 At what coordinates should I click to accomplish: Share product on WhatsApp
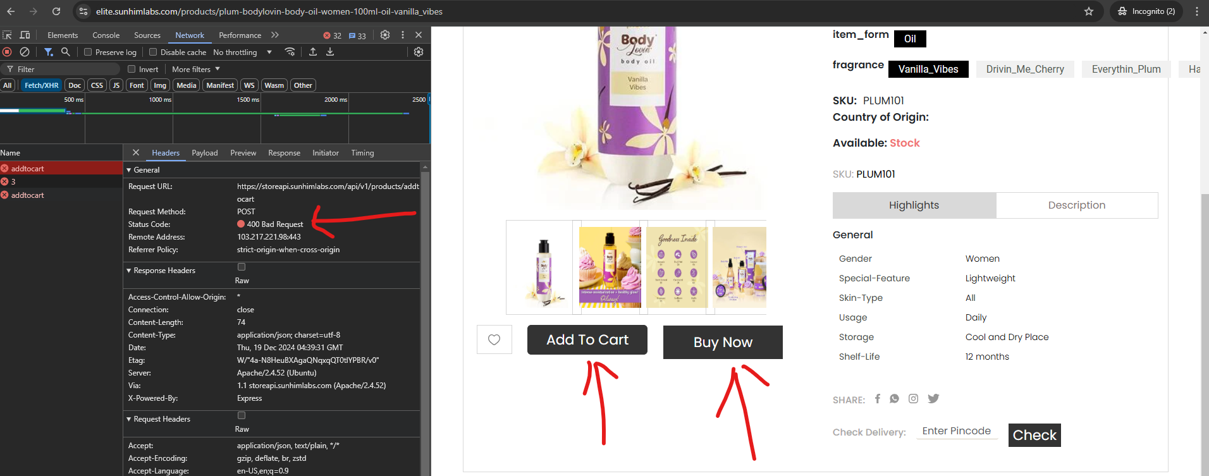(x=894, y=398)
